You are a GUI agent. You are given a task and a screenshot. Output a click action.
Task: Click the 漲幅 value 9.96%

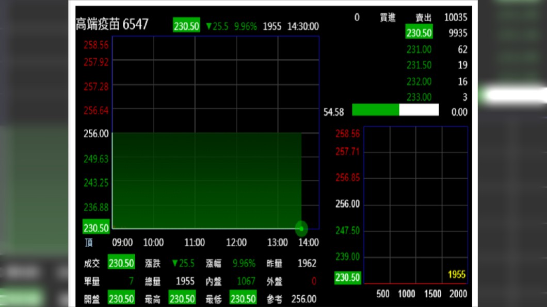244,263
